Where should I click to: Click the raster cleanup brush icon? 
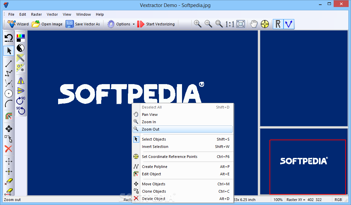point(21,58)
